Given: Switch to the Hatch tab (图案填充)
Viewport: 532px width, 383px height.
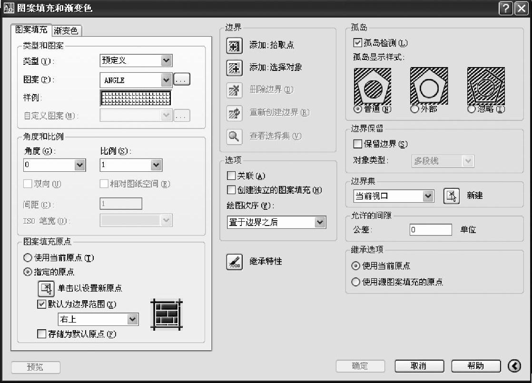Looking at the screenshot, I should (31, 30).
